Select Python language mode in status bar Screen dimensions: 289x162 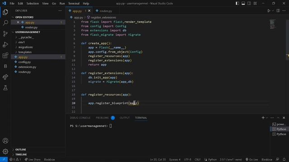pos(212,159)
